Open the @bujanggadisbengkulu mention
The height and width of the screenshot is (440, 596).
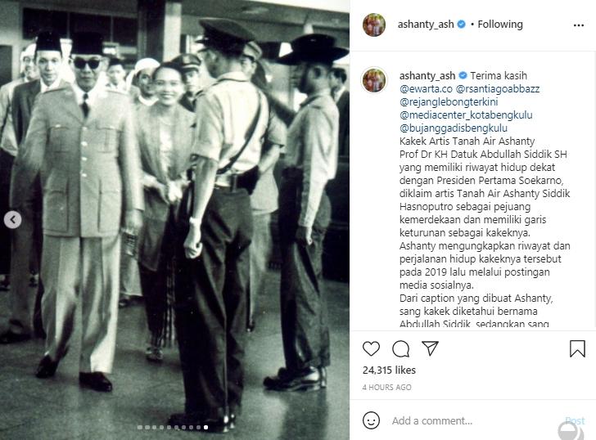click(453, 128)
